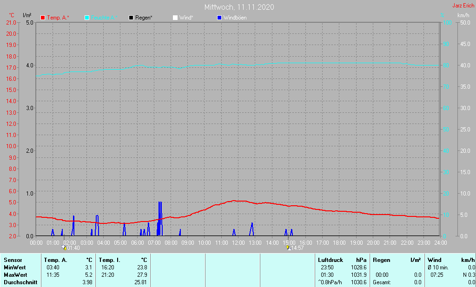Click the '24:00' label on the time axis
Viewport: 476px width, 287px height.
441,243
